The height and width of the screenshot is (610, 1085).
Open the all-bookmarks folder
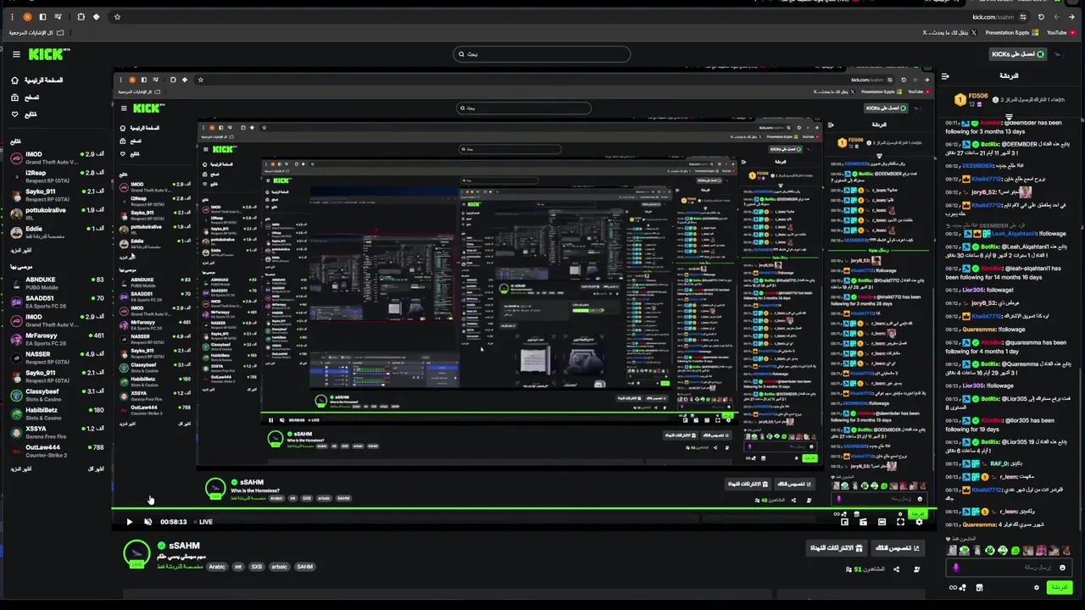(36, 33)
